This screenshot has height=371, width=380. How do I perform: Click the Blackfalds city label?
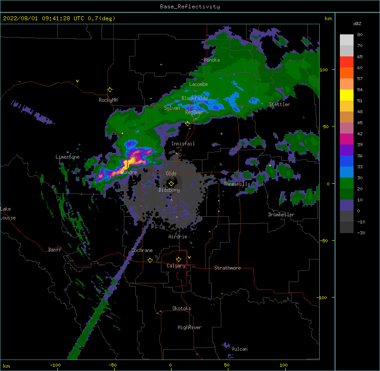tap(194, 98)
